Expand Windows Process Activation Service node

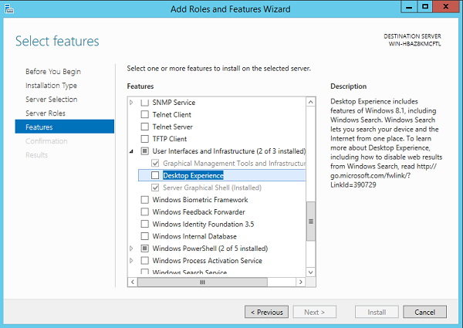(132, 261)
